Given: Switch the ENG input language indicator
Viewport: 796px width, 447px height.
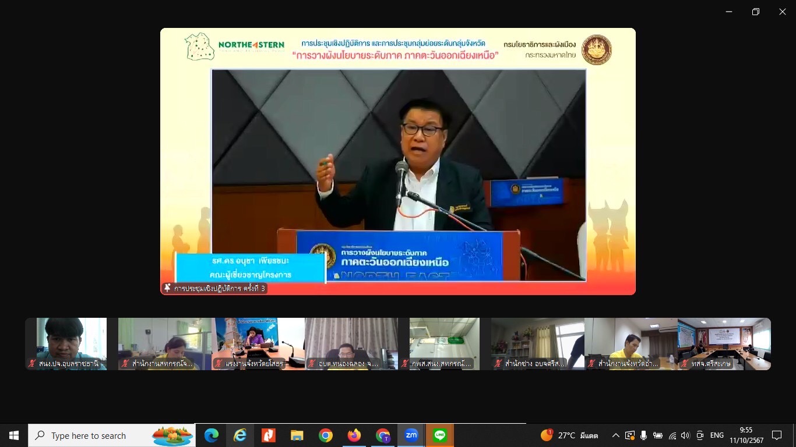Looking at the screenshot, I should coord(717,435).
